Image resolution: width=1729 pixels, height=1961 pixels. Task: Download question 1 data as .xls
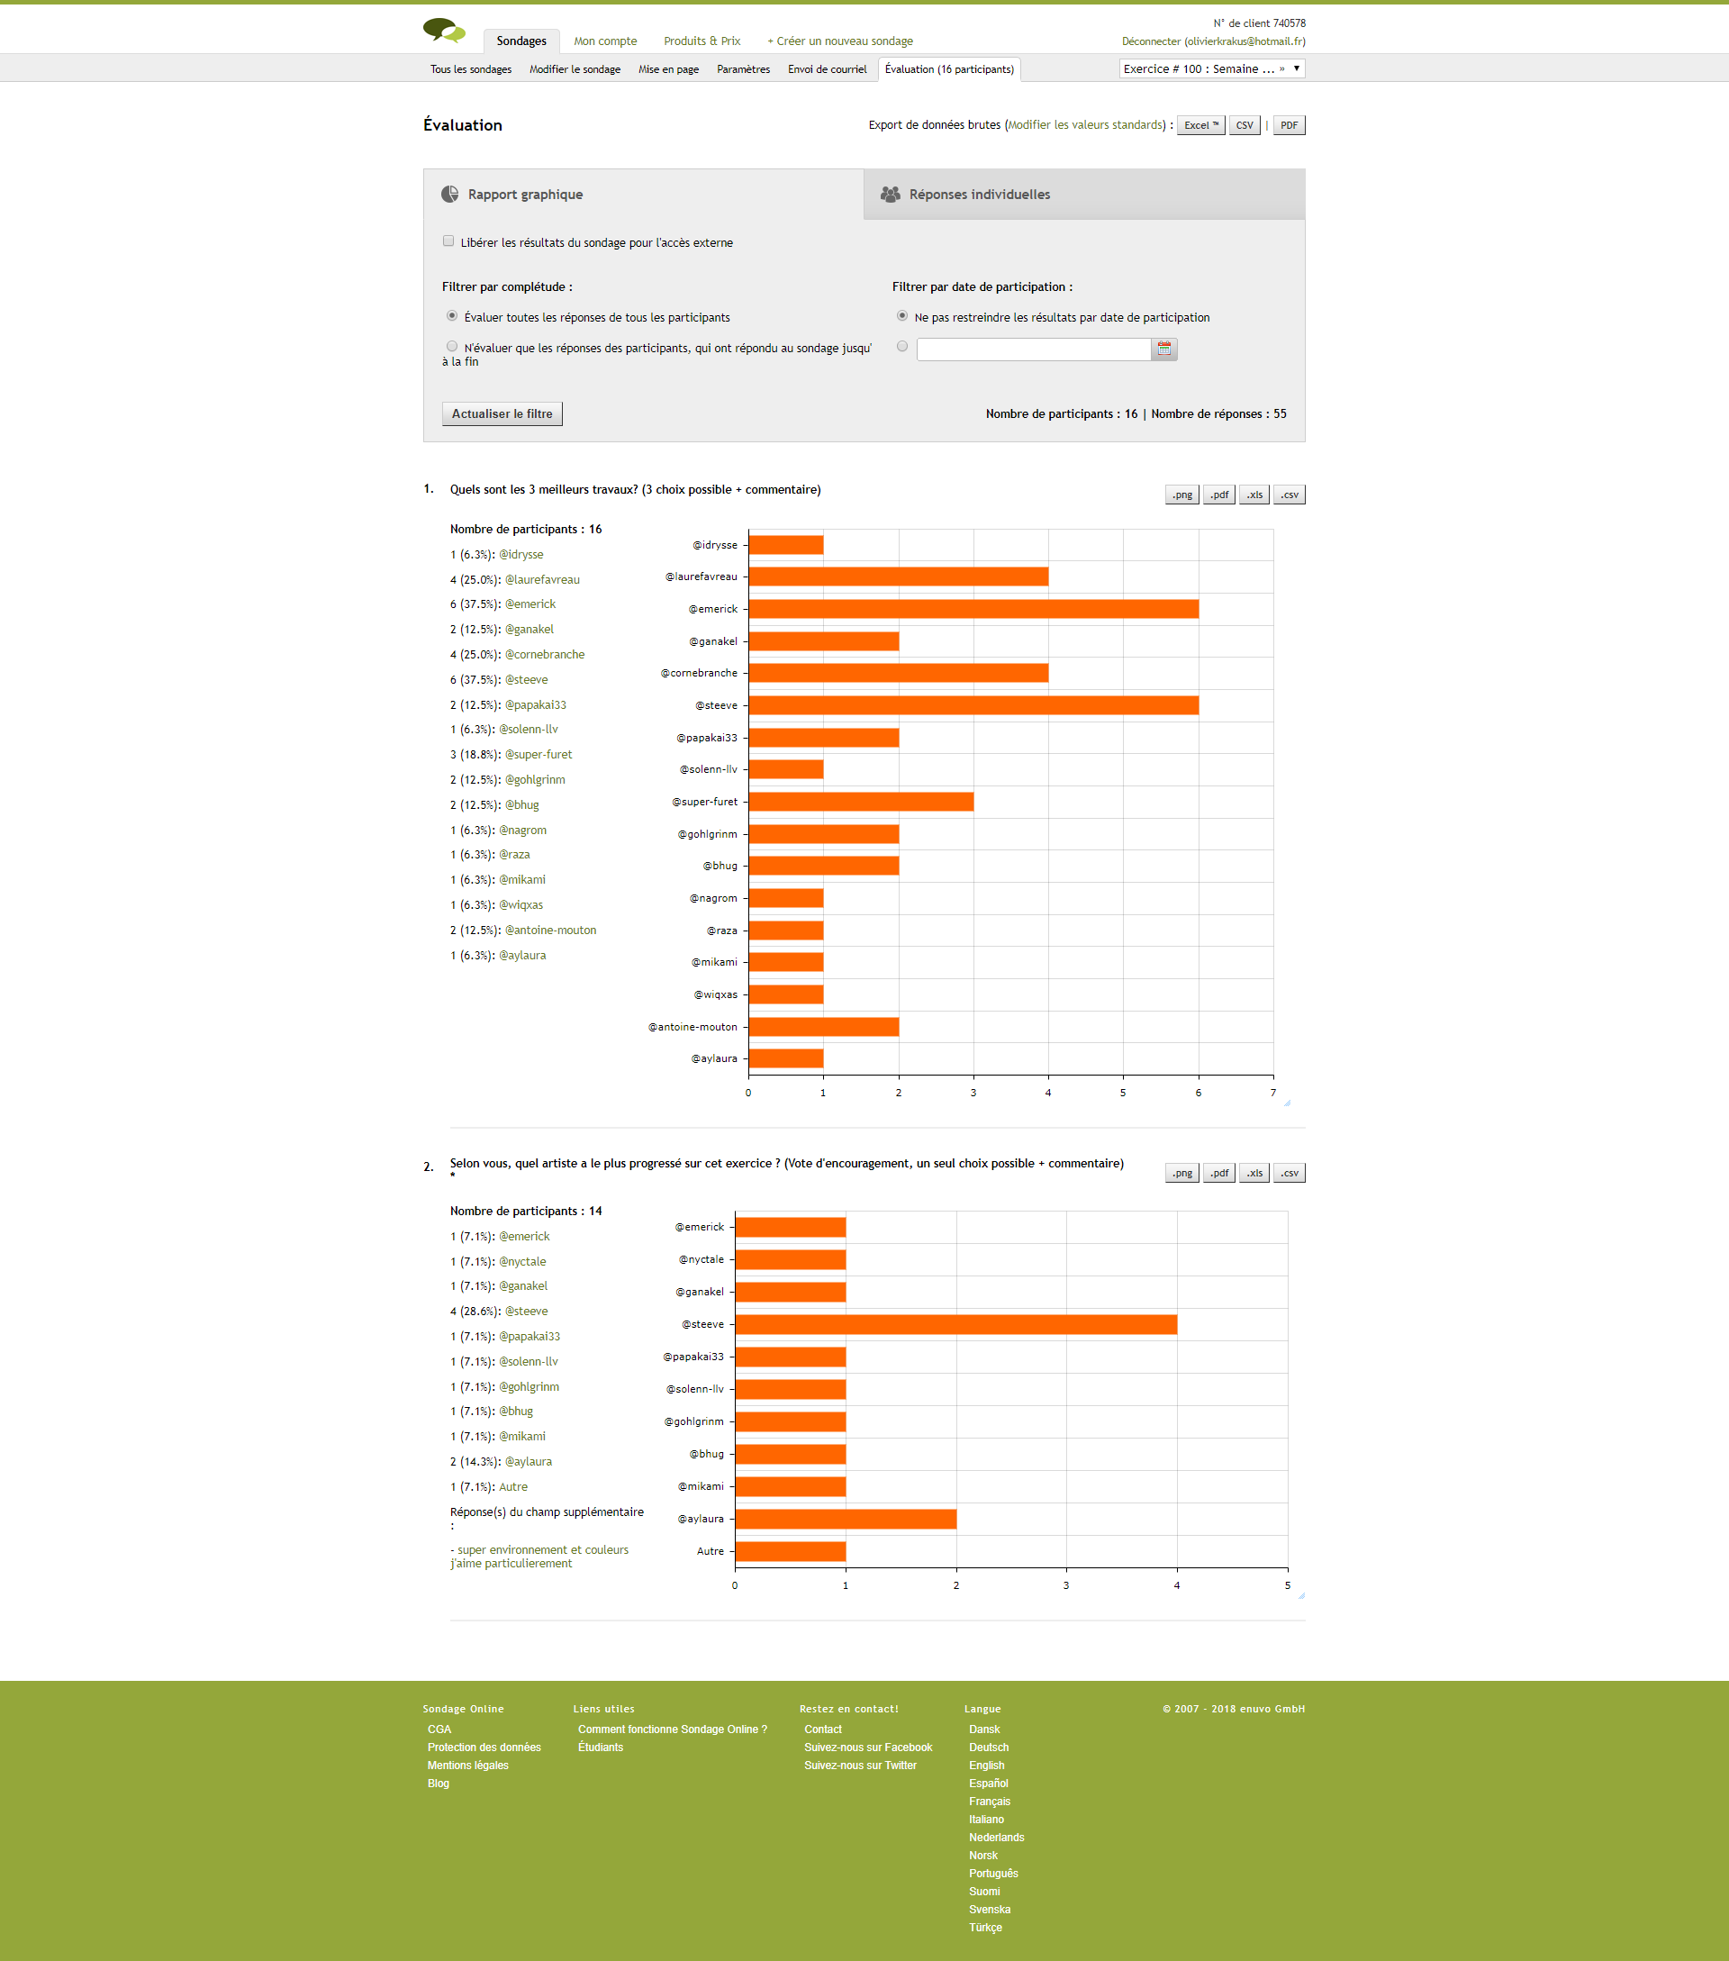tap(1254, 495)
